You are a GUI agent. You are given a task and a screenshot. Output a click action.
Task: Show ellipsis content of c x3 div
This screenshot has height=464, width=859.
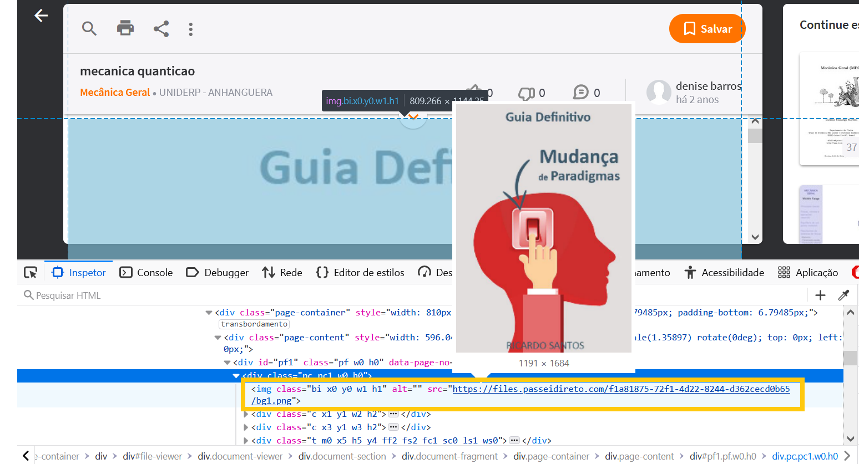pyautogui.click(x=393, y=427)
